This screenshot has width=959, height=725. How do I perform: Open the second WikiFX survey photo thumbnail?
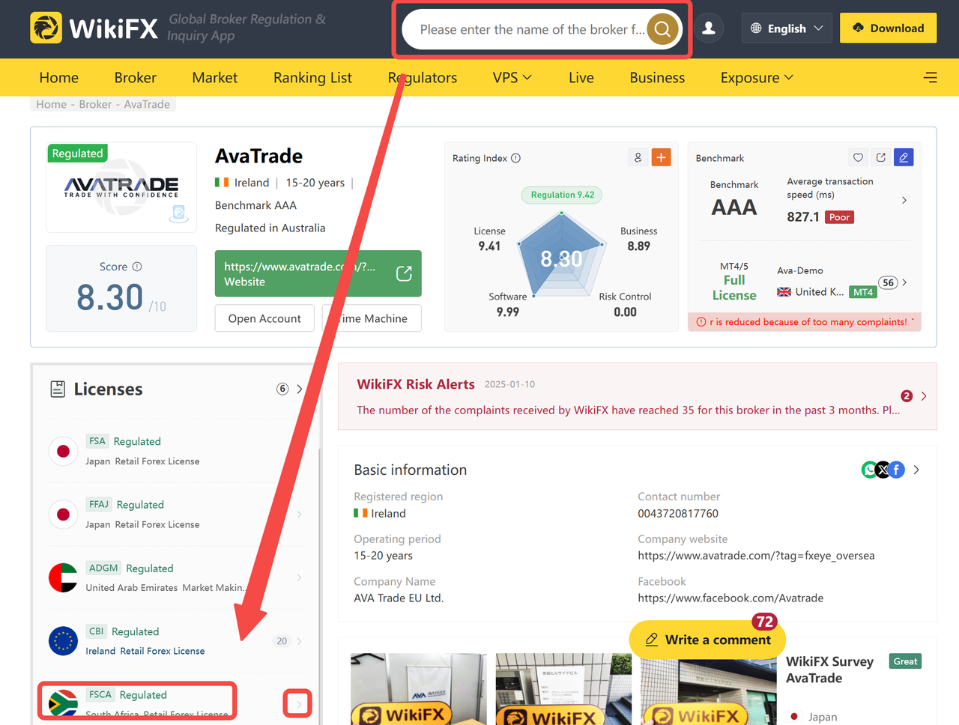(x=563, y=689)
